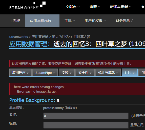Screen dimensions: 145x130
Task: Click the 名称 input field
Action: click(86, 116)
